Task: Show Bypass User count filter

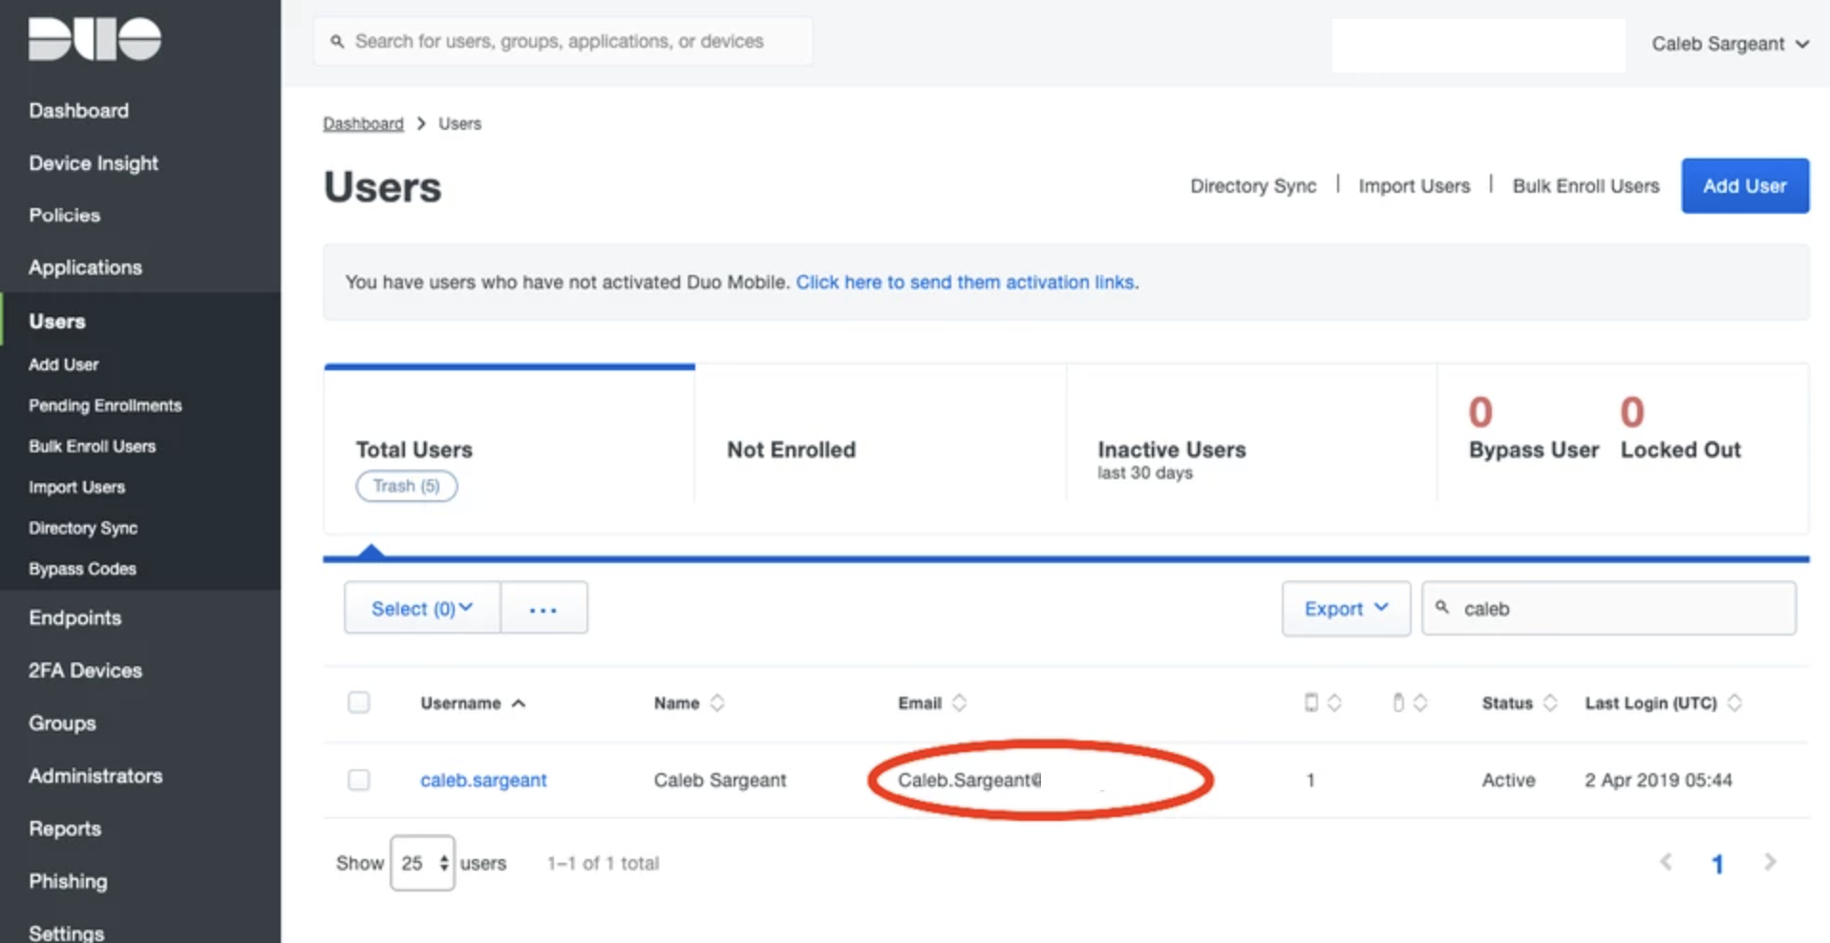Action: (1533, 429)
